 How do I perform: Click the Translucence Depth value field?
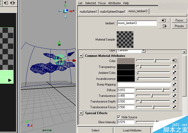pyautogui.click(x=126, y=101)
